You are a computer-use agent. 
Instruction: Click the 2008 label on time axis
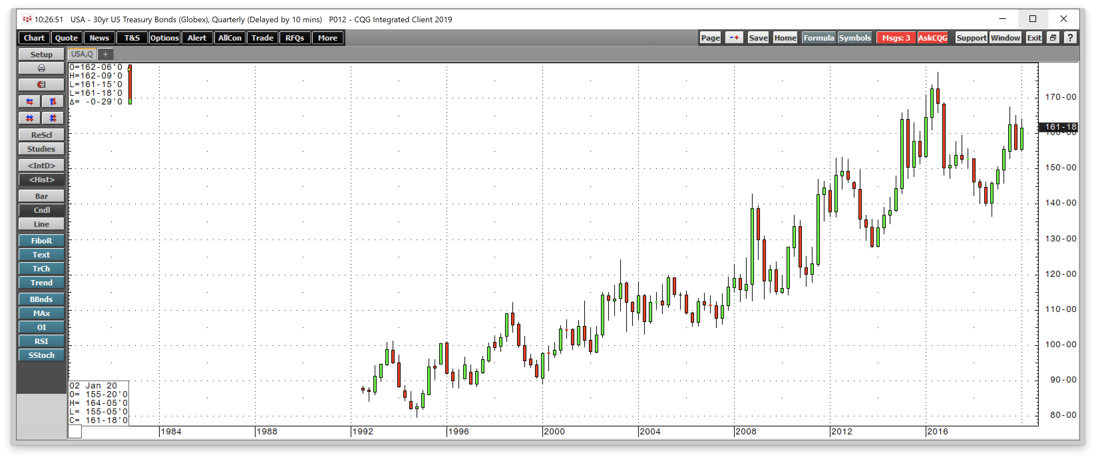pyautogui.click(x=745, y=431)
